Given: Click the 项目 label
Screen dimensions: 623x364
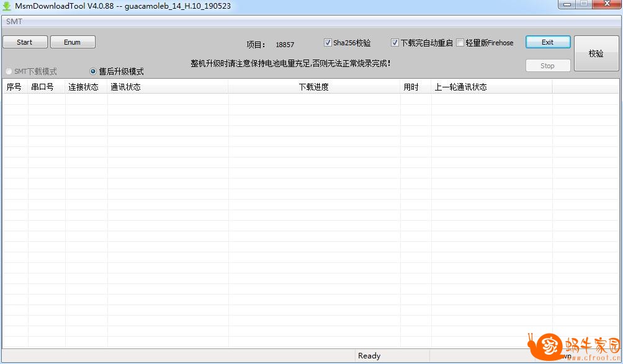Looking at the screenshot, I should 256,45.
